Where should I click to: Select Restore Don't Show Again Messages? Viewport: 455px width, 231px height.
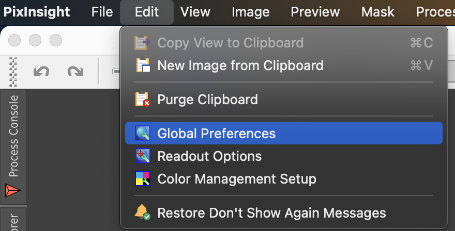pos(283,213)
